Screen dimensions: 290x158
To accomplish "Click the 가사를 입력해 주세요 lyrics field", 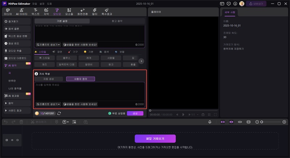I will (90, 91).
